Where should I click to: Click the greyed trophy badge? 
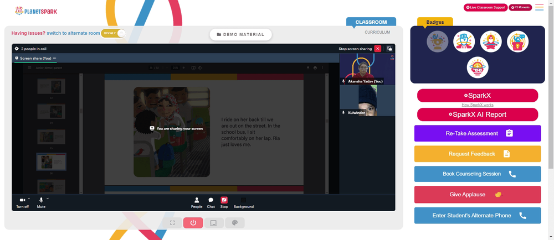point(438,41)
